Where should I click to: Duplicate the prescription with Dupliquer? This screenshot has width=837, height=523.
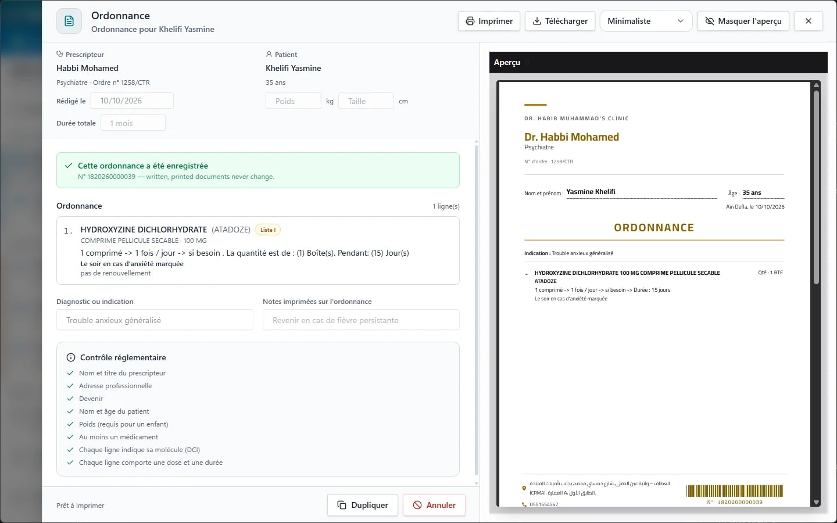pos(363,505)
